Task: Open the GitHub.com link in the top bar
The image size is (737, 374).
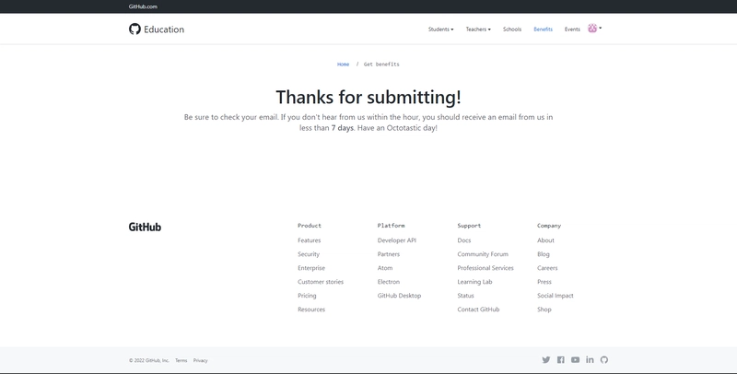Action: [x=143, y=6]
